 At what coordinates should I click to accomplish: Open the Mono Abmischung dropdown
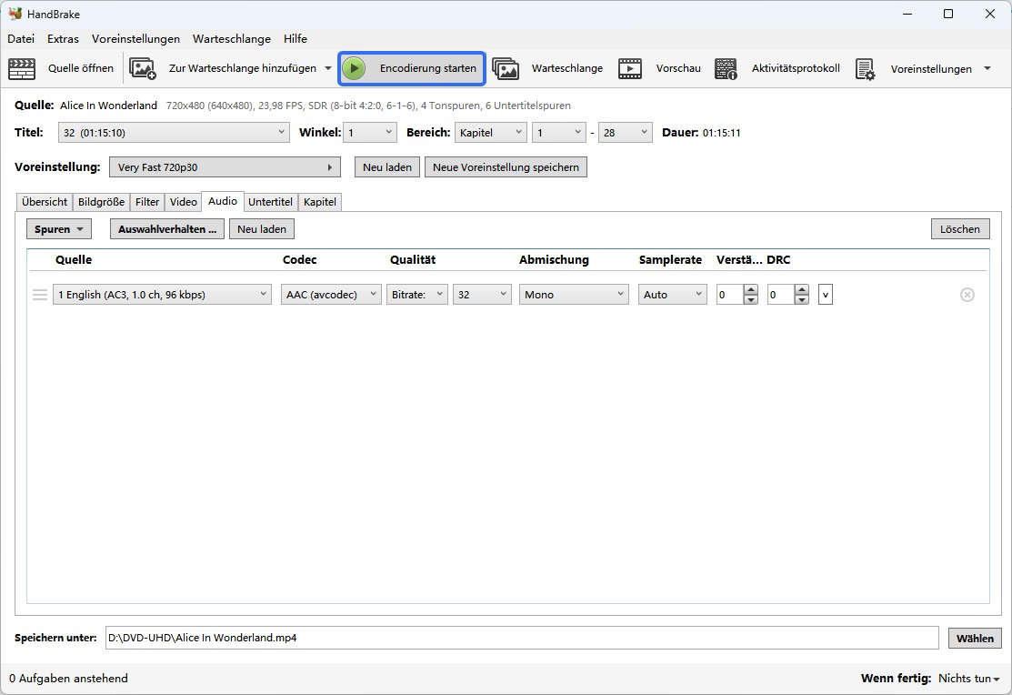(x=574, y=295)
